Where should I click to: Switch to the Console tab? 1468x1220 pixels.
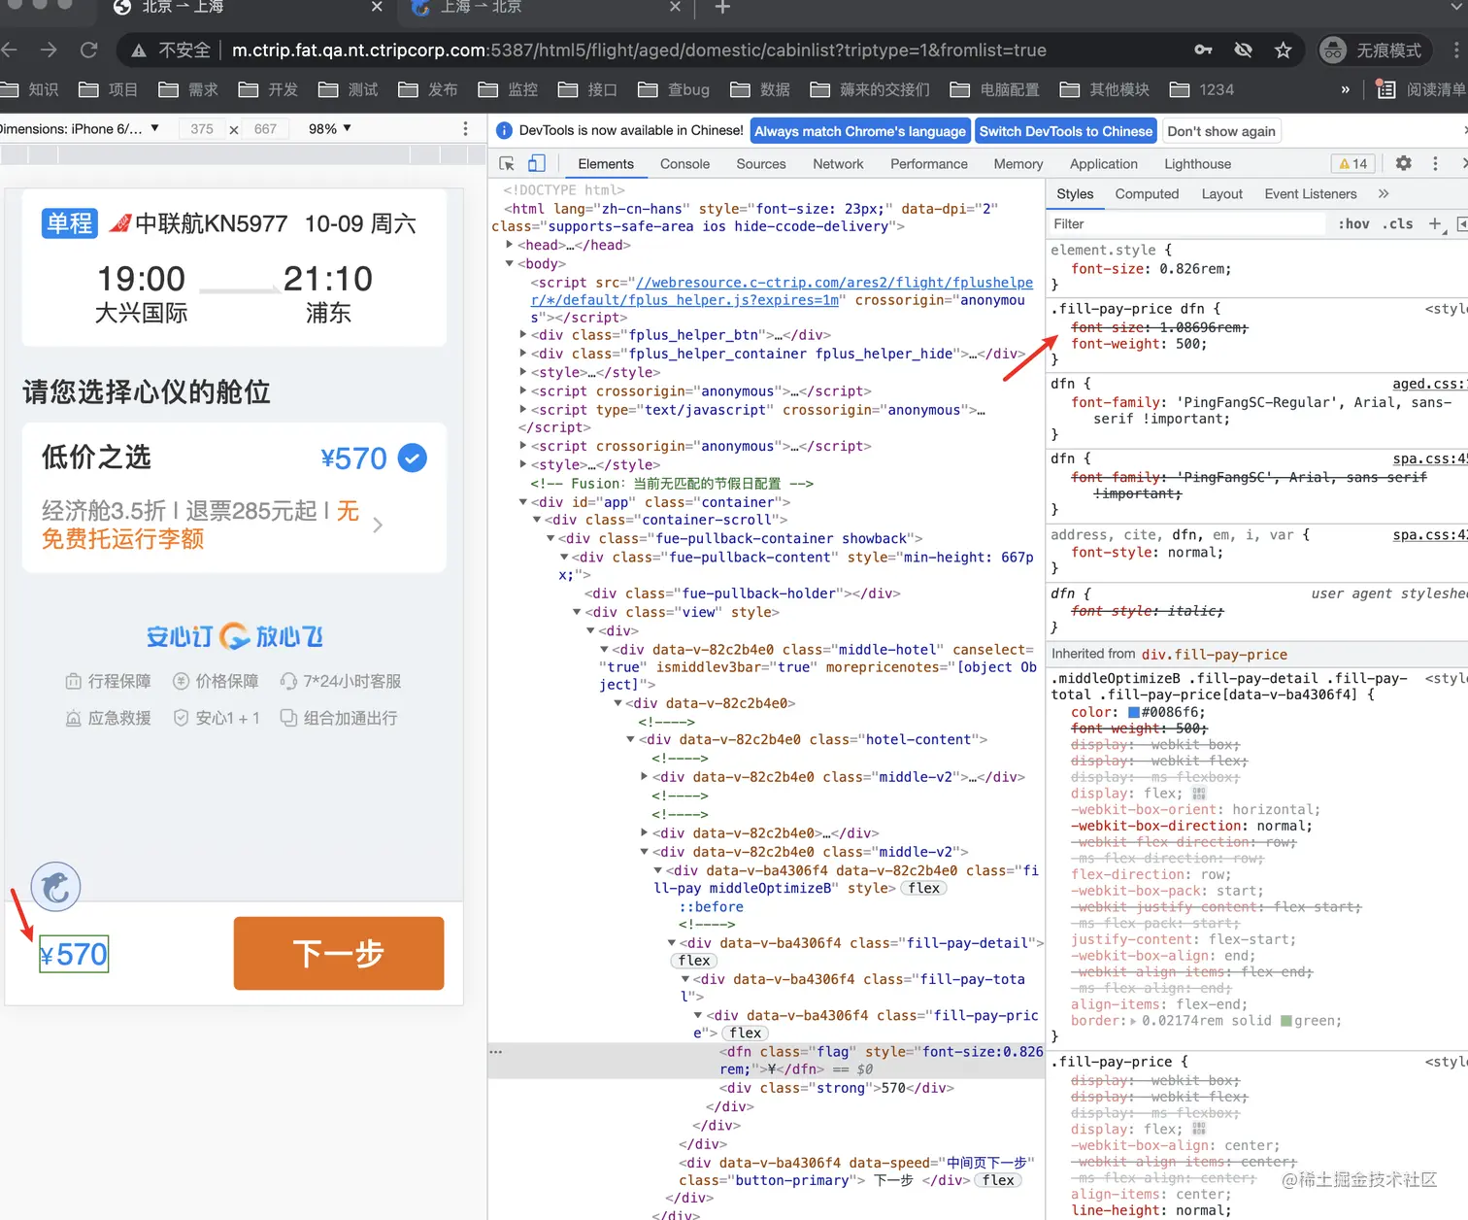click(x=684, y=163)
